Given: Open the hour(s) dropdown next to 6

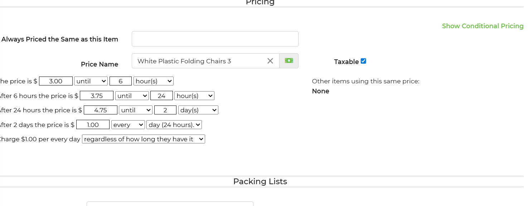Looking at the screenshot, I should point(153,81).
